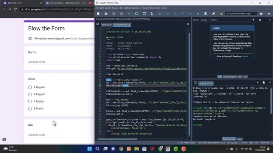This screenshot has height=153, width=273.
Task: Execute current line debug step icon
Action: click(168, 14)
